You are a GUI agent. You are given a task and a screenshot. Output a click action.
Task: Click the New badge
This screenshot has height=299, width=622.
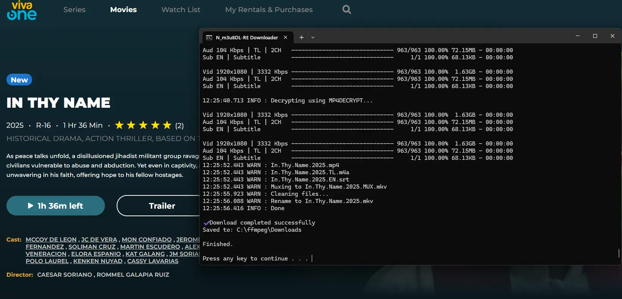[19, 80]
